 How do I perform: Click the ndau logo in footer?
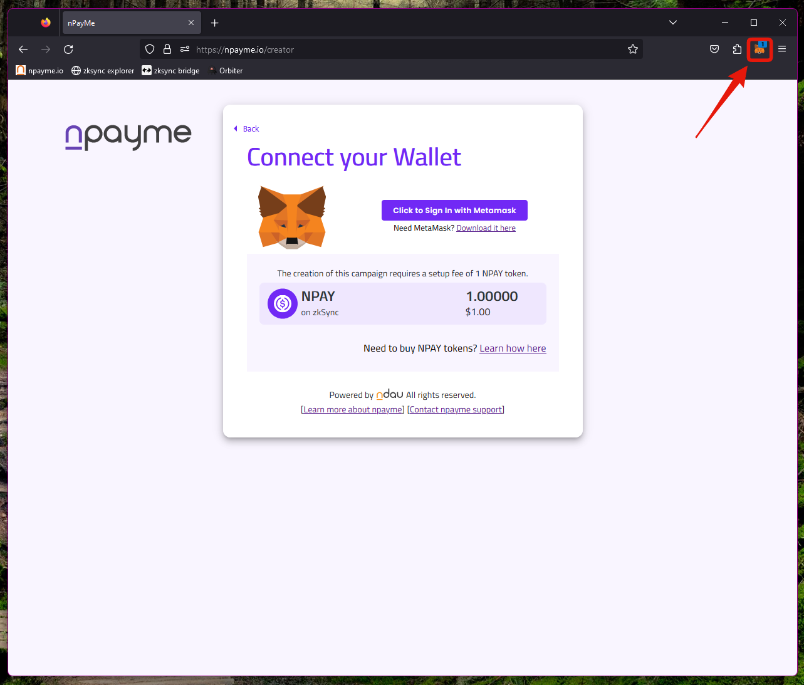coord(390,394)
